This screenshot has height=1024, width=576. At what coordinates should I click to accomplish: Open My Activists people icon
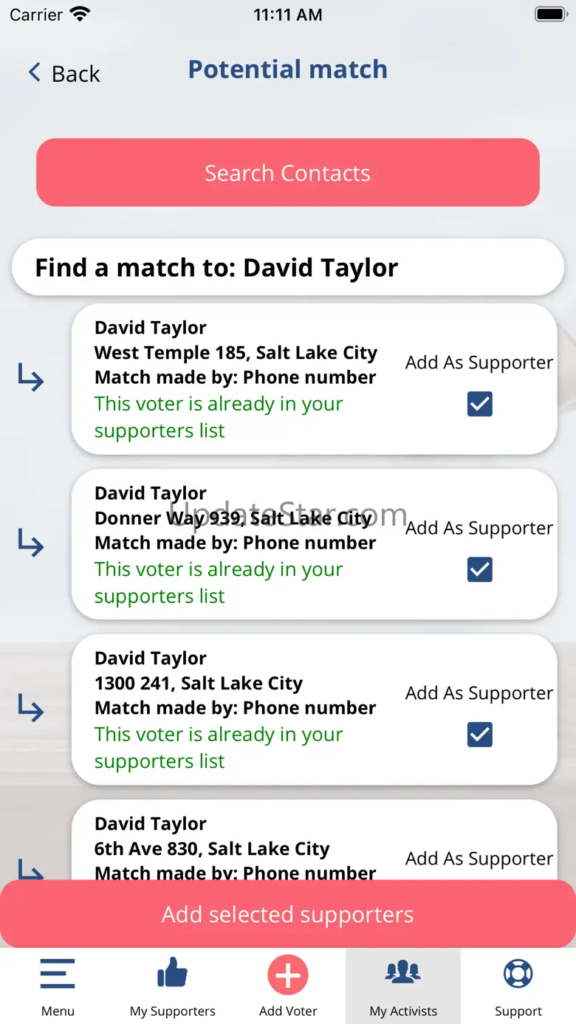pyautogui.click(x=403, y=972)
